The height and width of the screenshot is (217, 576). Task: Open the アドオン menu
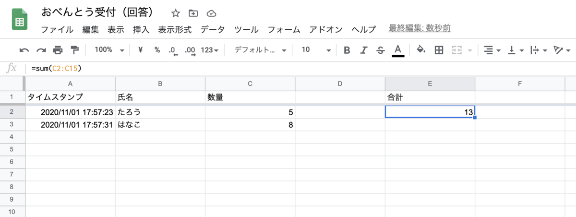(326, 29)
